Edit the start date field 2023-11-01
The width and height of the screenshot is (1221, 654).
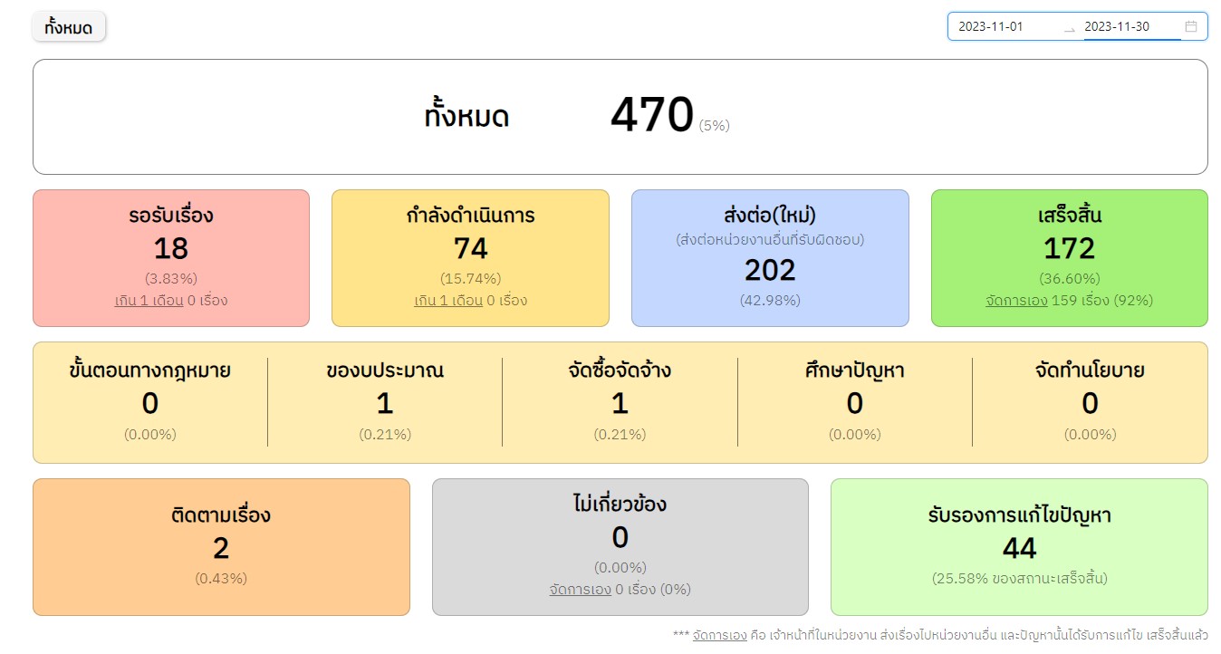coord(1006,26)
